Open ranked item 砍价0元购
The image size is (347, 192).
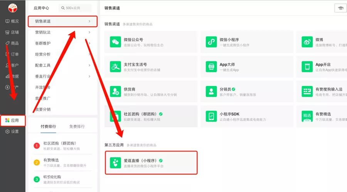(x=62, y=179)
